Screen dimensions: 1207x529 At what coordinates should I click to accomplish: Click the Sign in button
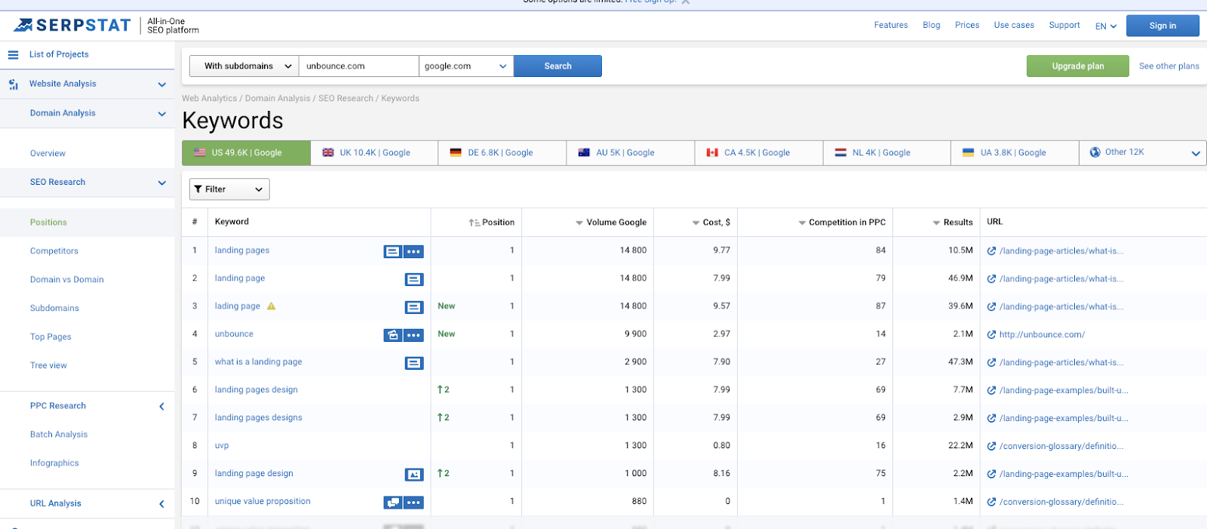point(1162,26)
